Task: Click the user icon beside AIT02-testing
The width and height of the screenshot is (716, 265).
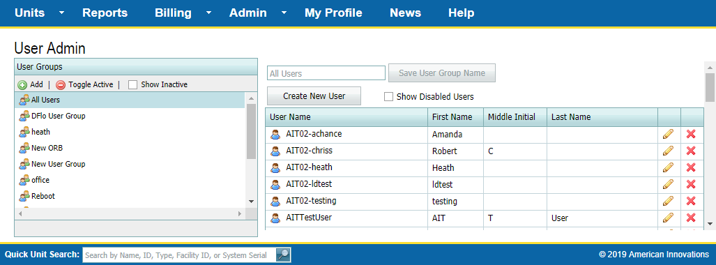Action: click(275, 202)
